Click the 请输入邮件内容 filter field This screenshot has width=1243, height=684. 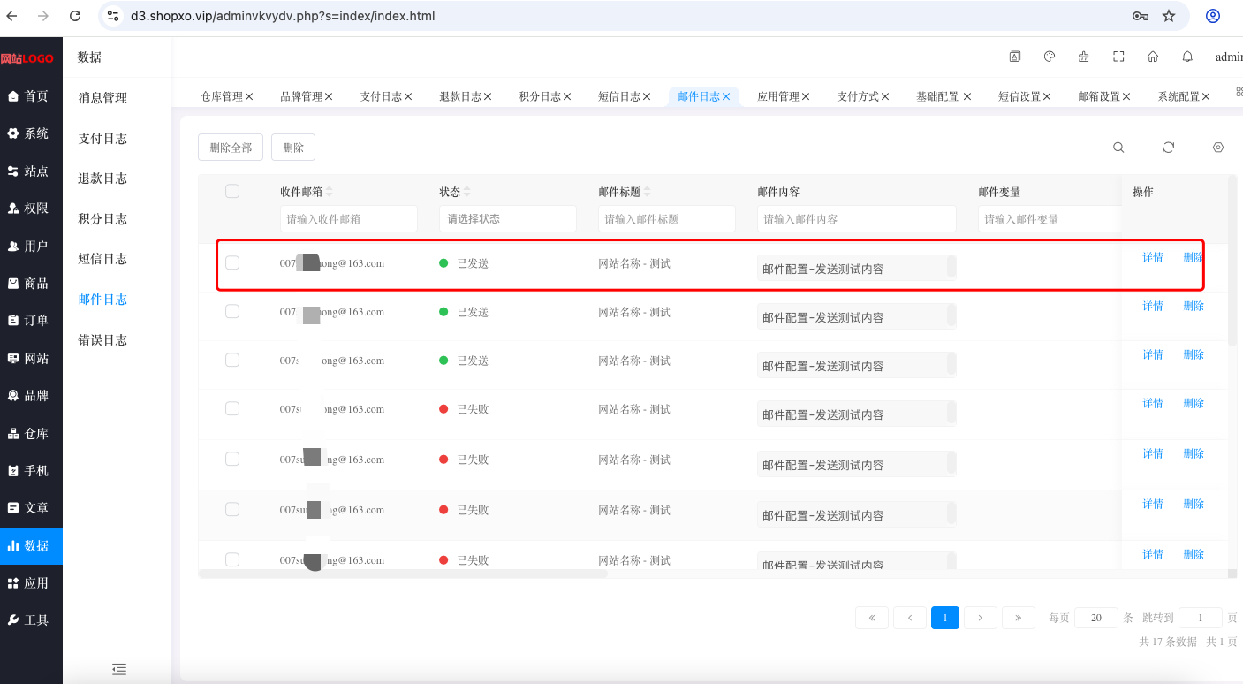(x=857, y=218)
